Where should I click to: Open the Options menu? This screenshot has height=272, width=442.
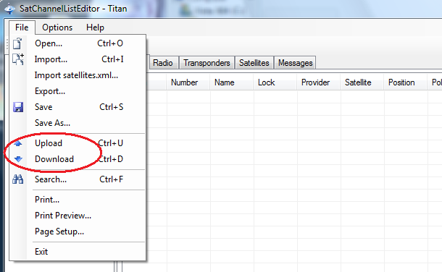pyautogui.click(x=57, y=27)
